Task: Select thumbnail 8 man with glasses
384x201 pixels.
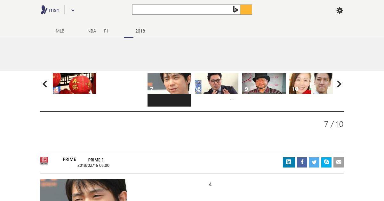Action: pyautogui.click(x=217, y=83)
